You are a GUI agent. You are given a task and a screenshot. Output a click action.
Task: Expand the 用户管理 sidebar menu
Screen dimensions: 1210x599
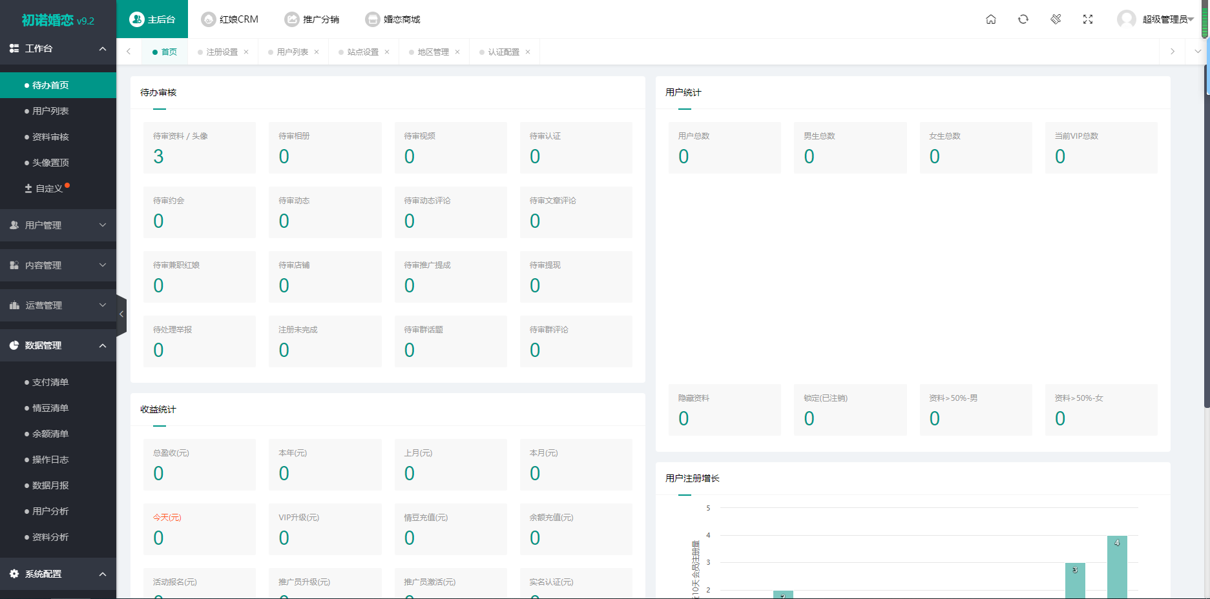58,225
